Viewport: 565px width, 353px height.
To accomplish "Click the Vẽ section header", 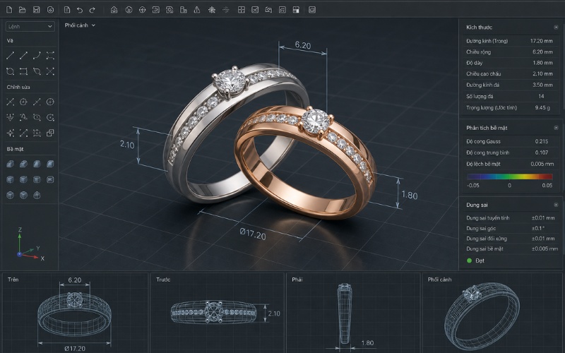I will coord(10,41).
